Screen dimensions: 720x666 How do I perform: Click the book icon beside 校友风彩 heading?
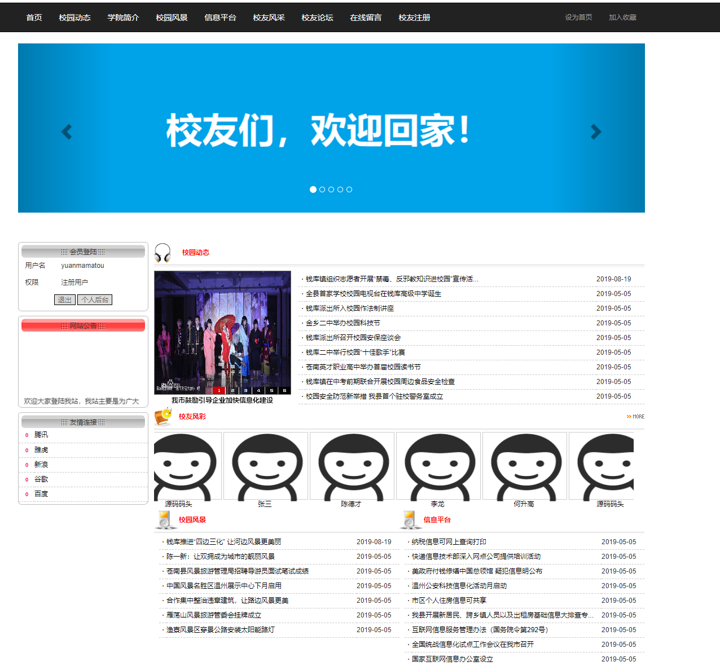(x=161, y=417)
